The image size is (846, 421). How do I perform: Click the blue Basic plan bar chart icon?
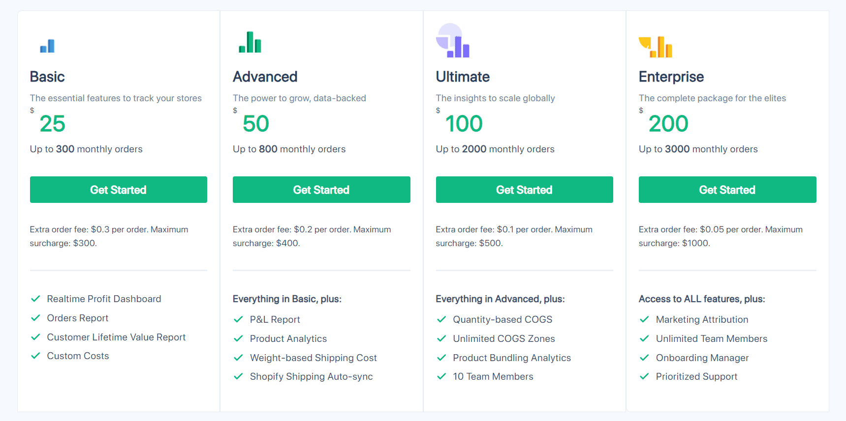47,45
